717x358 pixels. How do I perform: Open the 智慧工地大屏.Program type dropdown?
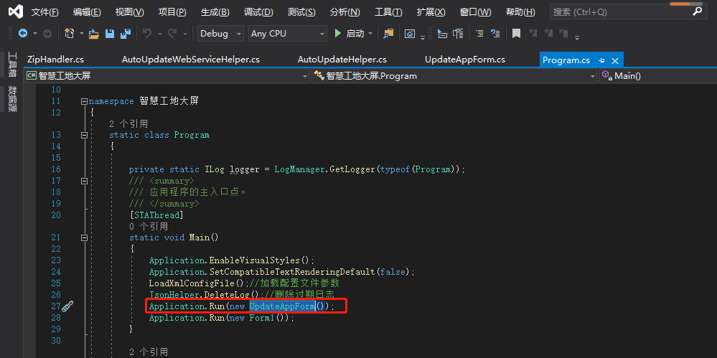(454, 76)
